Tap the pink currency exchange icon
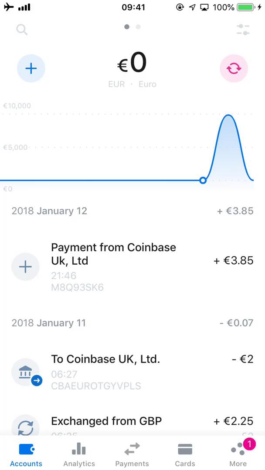The height and width of the screenshot is (470, 265). point(234,68)
